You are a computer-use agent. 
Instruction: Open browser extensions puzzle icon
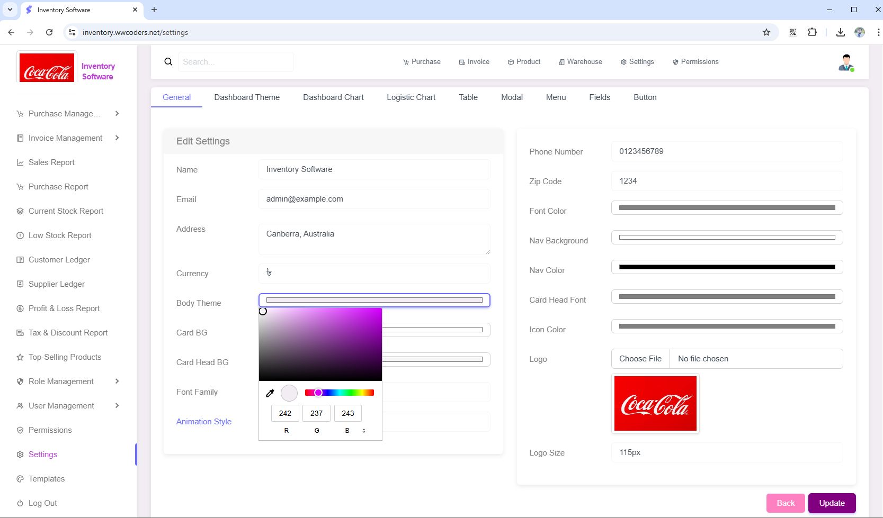pos(812,32)
